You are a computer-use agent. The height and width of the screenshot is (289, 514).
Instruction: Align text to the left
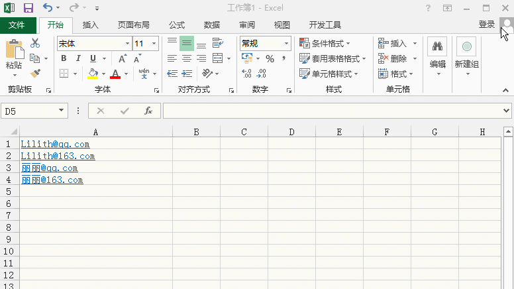tap(172, 58)
